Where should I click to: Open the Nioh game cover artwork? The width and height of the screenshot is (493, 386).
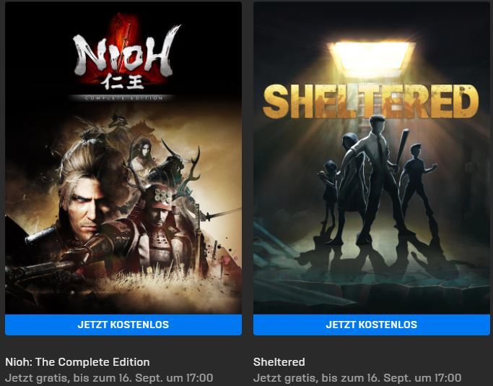[123, 158]
